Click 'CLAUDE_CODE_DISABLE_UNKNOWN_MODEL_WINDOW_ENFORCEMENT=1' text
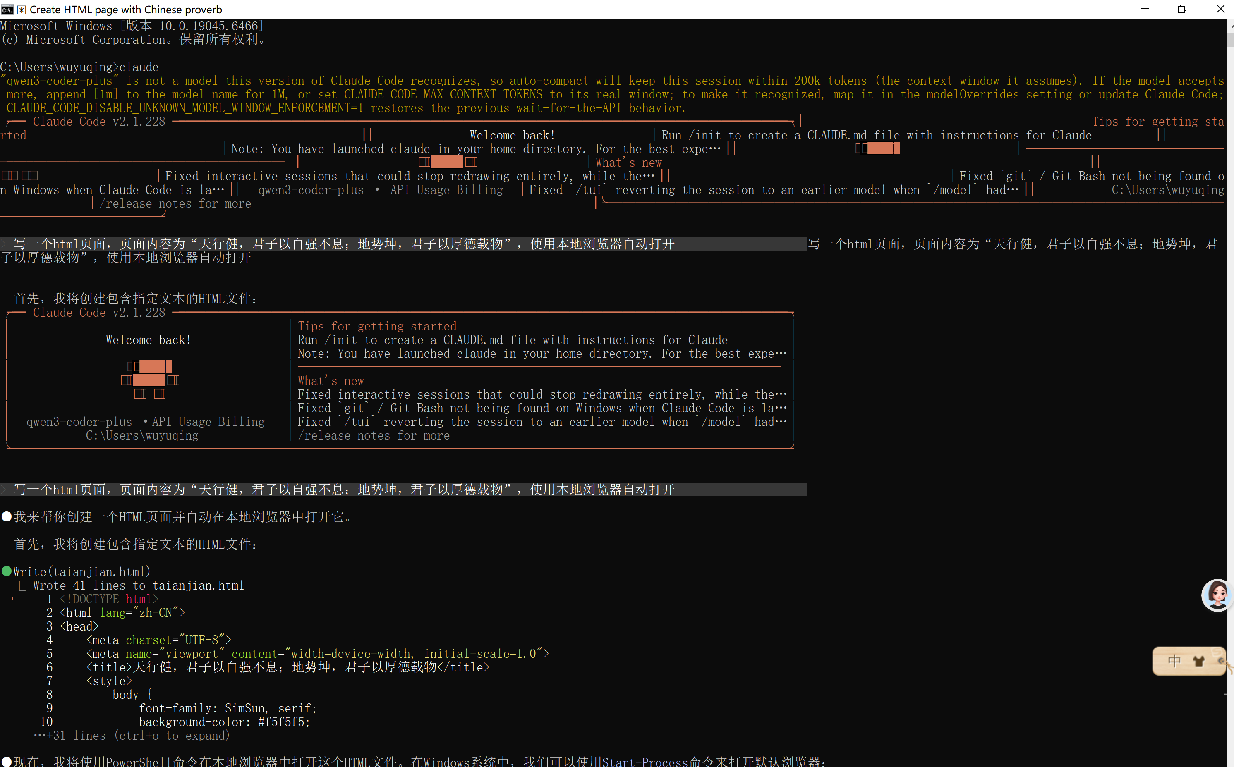This screenshot has width=1234, height=767. tap(185, 108)
